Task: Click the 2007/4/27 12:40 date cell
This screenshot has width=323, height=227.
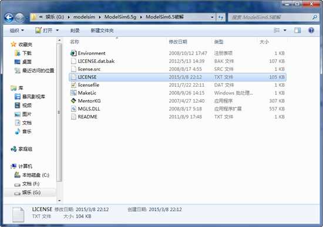Action: pyautogui.click(x=187, y=101)
